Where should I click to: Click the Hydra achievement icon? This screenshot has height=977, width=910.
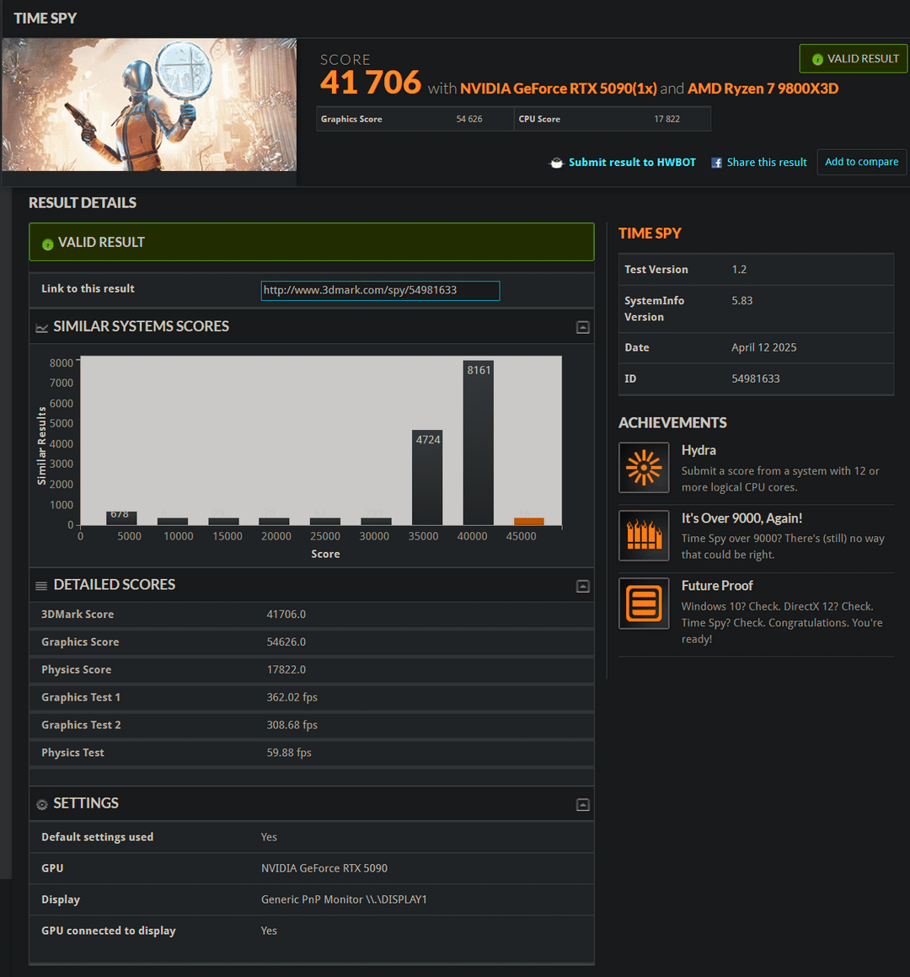(x=644, y=467)
